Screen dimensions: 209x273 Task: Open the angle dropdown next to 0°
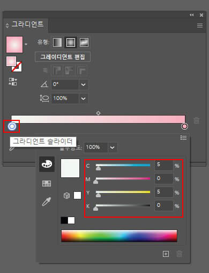84,84
